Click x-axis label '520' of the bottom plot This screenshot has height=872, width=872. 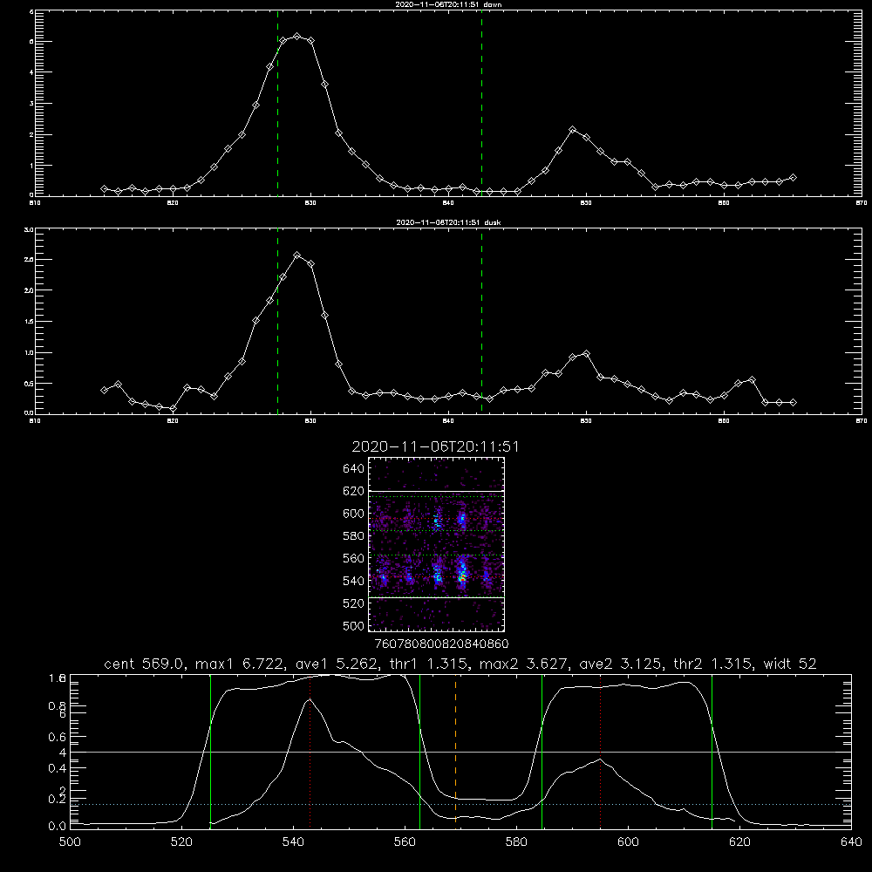pyautogui.click(x=182, y=842)
